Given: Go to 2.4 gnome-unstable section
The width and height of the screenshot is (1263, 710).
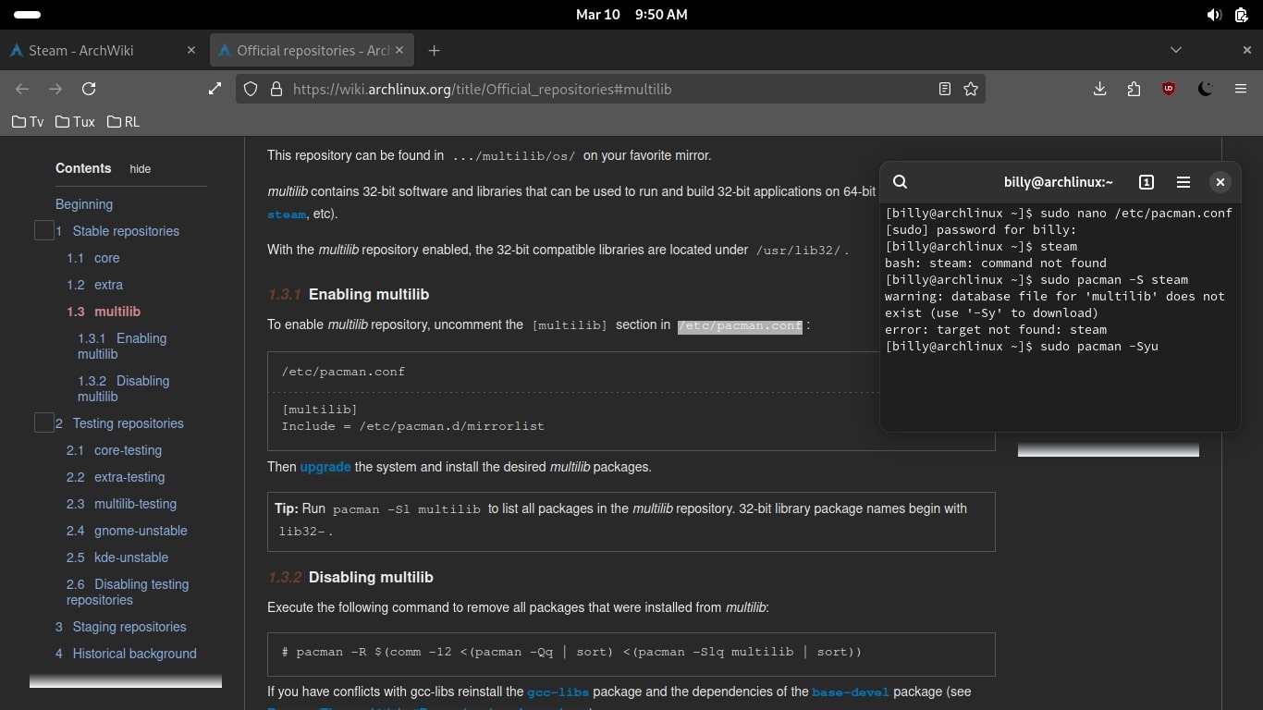Looking at the screenshot, I should pos(127,531).
